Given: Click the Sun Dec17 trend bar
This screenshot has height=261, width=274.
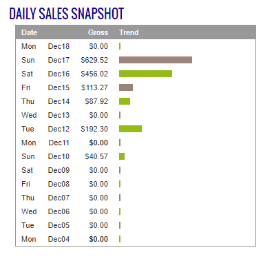Looking at the screenshot, I should (156, 60).
